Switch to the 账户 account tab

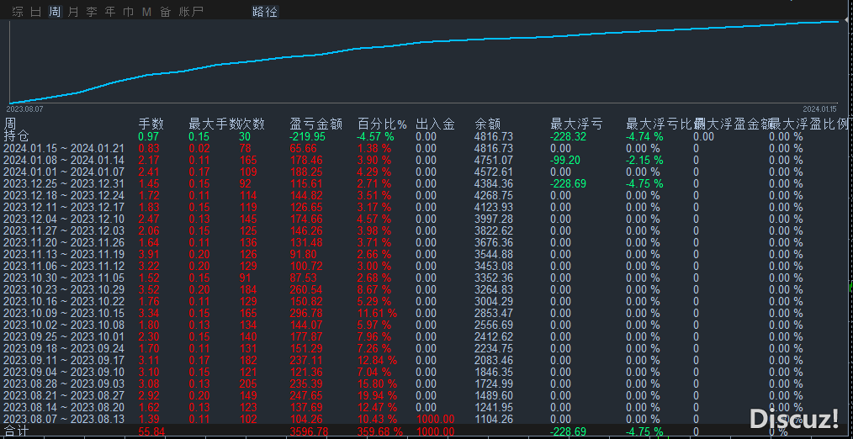[x=191, y=12]
